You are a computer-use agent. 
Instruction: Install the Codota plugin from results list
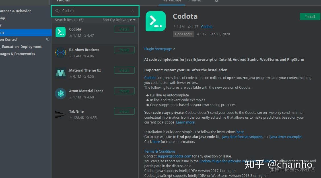[x=124, y=29]
